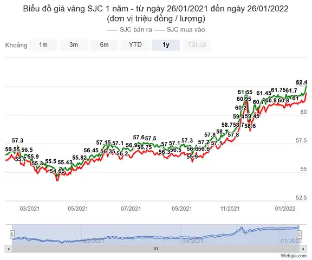Toggle SJC bán ra legend series
The image size is (312, 260).
click(129, 30)
